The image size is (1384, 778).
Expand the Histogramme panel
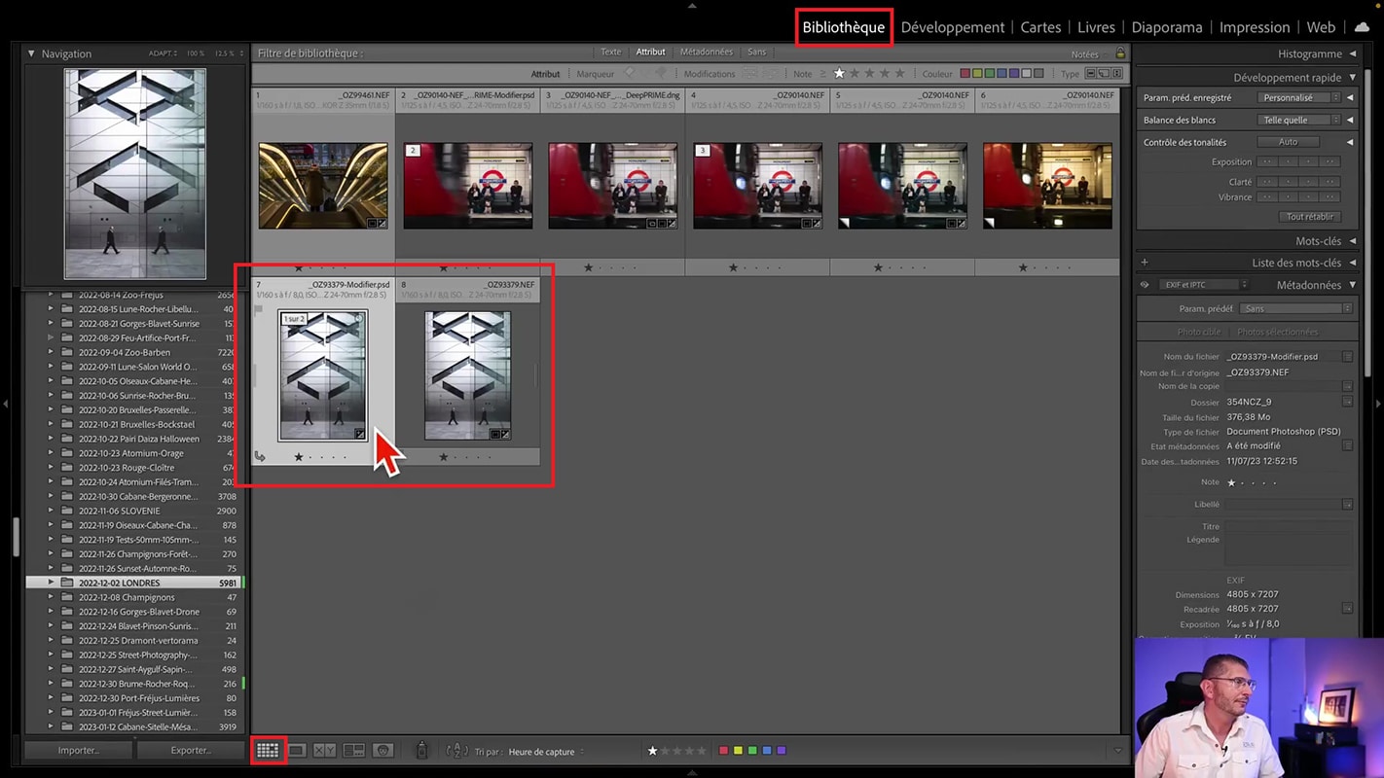pos(1352,53)
